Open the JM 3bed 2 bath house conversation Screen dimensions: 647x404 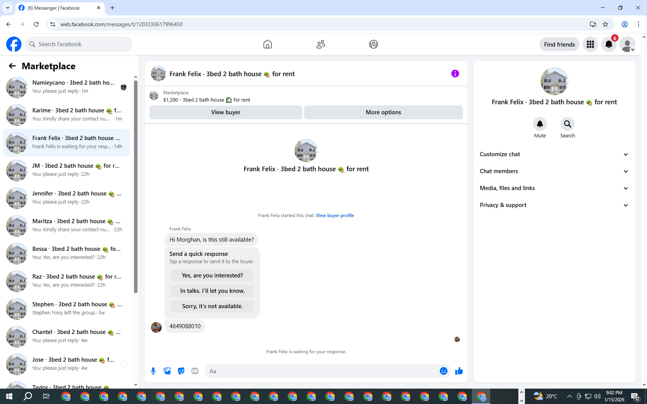click(66, 170)
